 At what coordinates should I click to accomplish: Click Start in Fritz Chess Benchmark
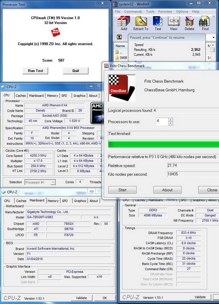(122, 190)
